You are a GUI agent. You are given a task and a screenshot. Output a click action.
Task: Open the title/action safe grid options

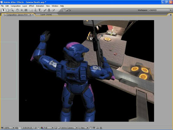click(x=16, y=128)
